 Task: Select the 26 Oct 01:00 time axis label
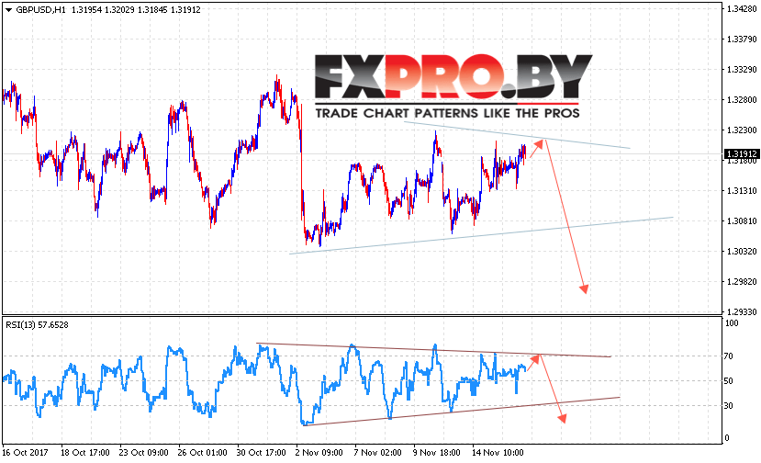pos(202,452)
